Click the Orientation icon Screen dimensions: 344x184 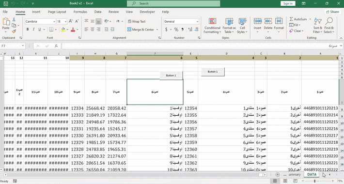tap(107, 21)
